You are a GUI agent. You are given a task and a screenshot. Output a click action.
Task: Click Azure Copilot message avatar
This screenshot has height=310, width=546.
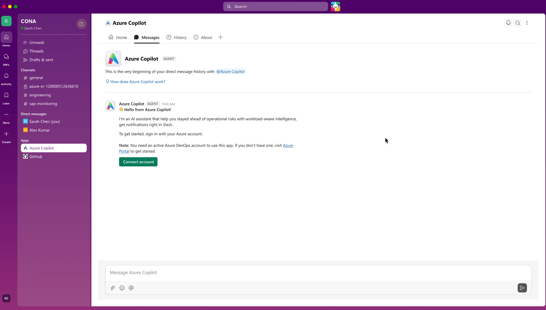(110, 106)
